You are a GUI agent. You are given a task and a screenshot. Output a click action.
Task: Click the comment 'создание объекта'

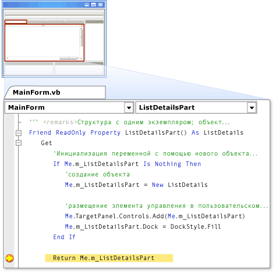(98, 175)
